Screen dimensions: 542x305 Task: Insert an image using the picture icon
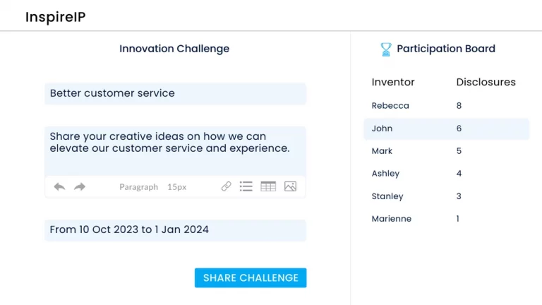tap(290, 187)
